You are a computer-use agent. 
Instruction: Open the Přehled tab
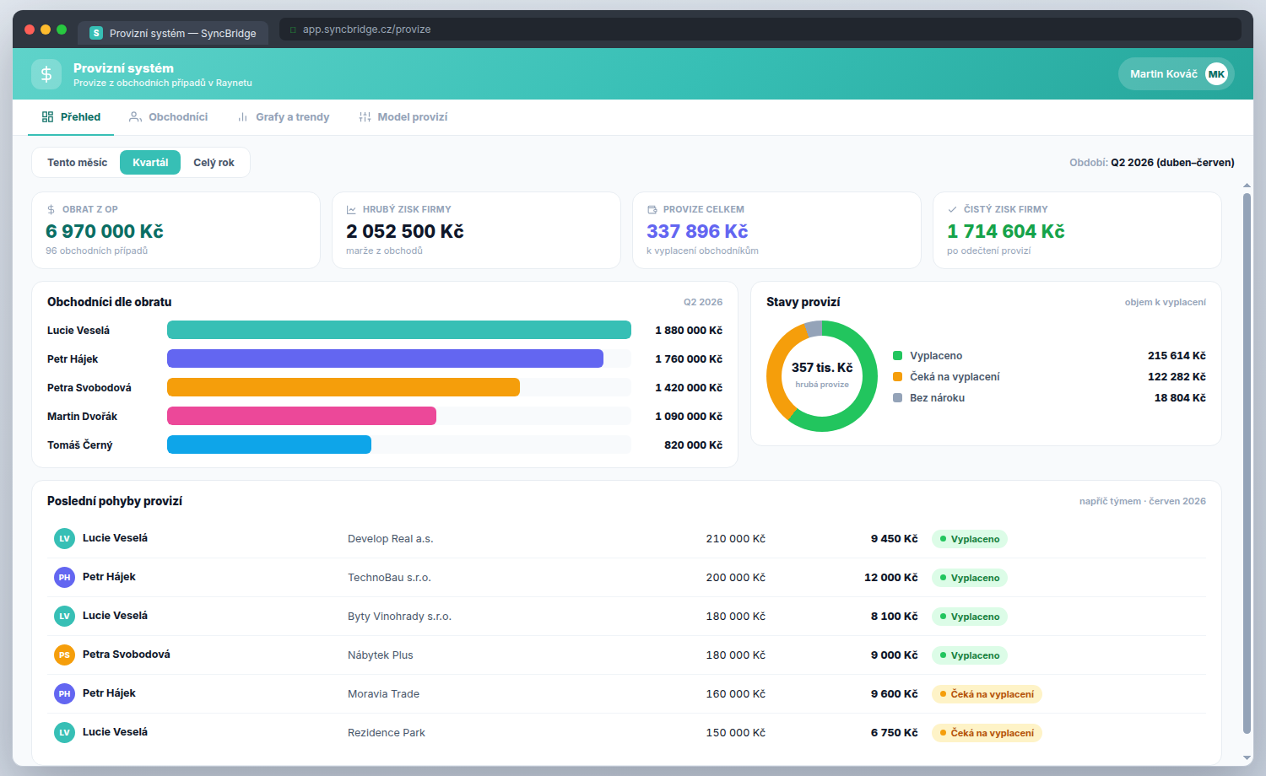[x=71, y=117]
